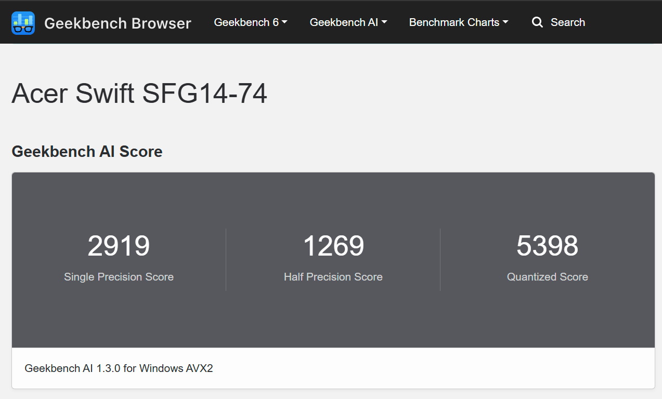This screenshot has width=662, height=399.
Task: Click the Geekbench AI 1.3.0 version text
Action: point(119,368)
